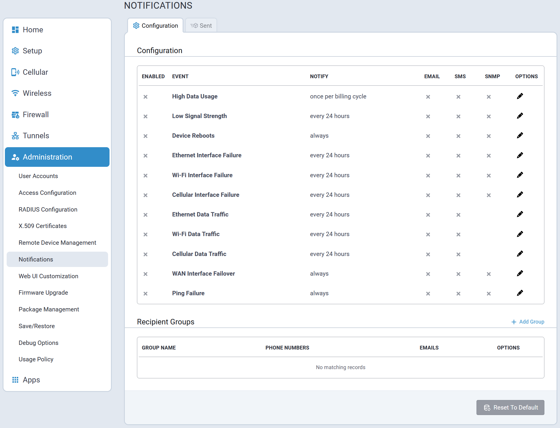Switch to the Sent tab
This screenshot has width=560, height=428.
[x=201, y=26]
